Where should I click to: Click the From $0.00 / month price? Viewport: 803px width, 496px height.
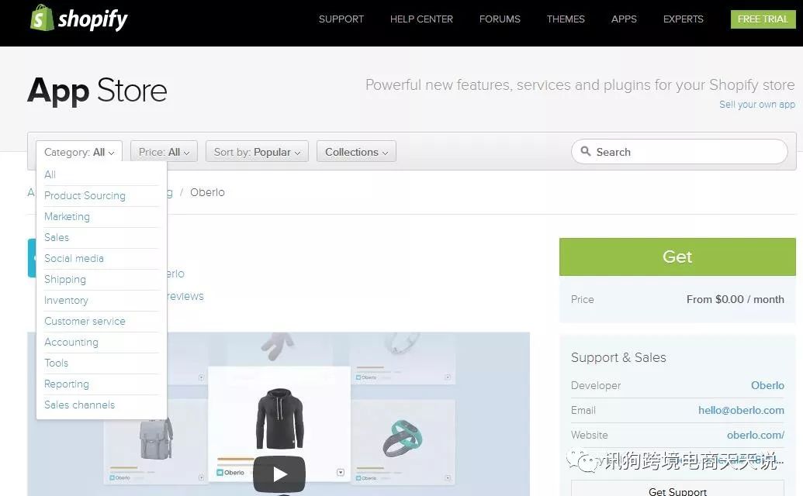click(735, 299)
